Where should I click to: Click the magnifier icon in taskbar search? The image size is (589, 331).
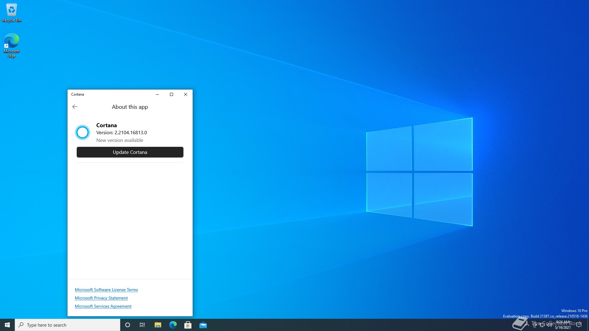[x=21, y=325]
